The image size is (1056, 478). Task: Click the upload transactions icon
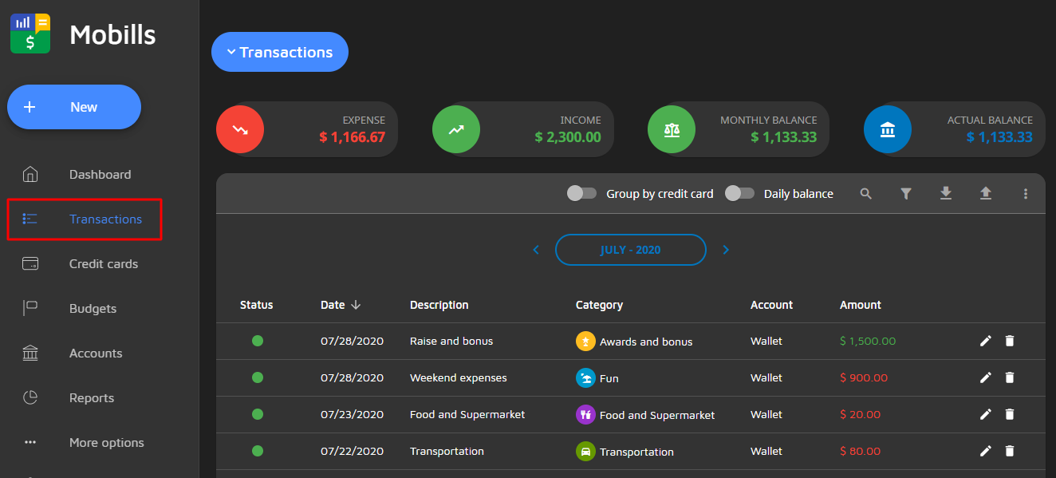point(986,194)
